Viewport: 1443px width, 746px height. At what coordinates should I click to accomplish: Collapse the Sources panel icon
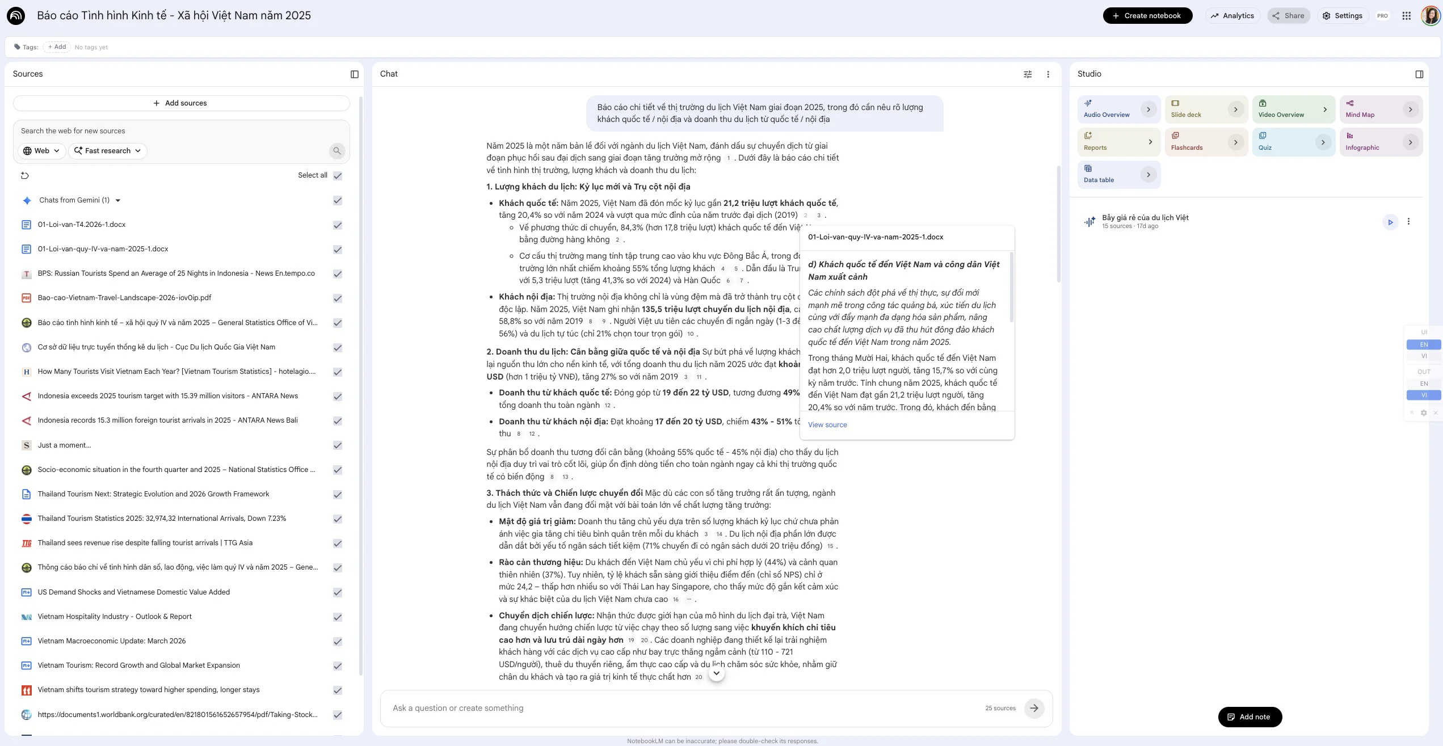(x=355, y=74)
